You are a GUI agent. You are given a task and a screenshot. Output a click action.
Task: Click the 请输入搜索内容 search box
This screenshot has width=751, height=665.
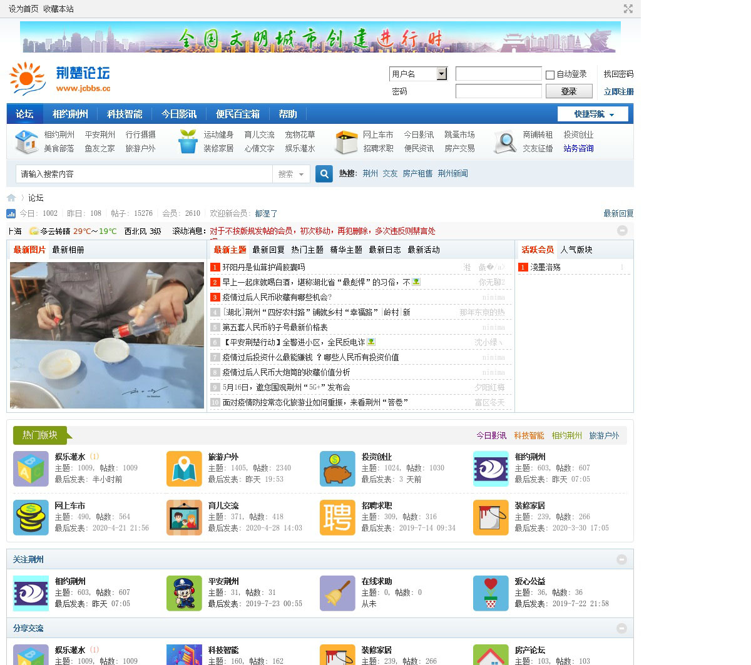[143, 174]
